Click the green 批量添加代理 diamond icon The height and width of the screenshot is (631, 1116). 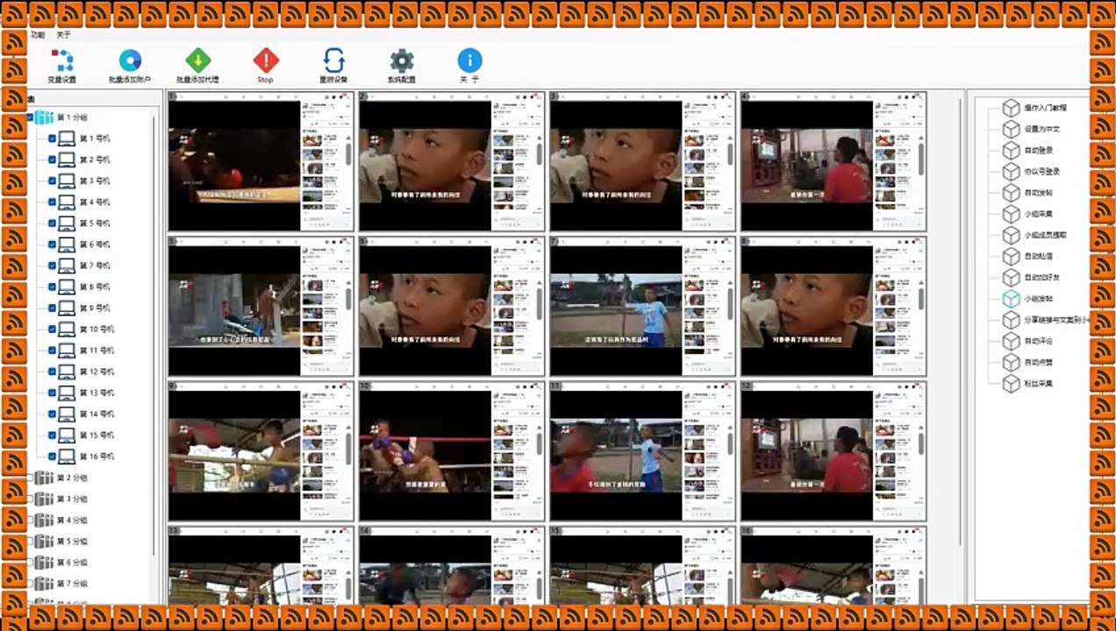coord(198,60)
